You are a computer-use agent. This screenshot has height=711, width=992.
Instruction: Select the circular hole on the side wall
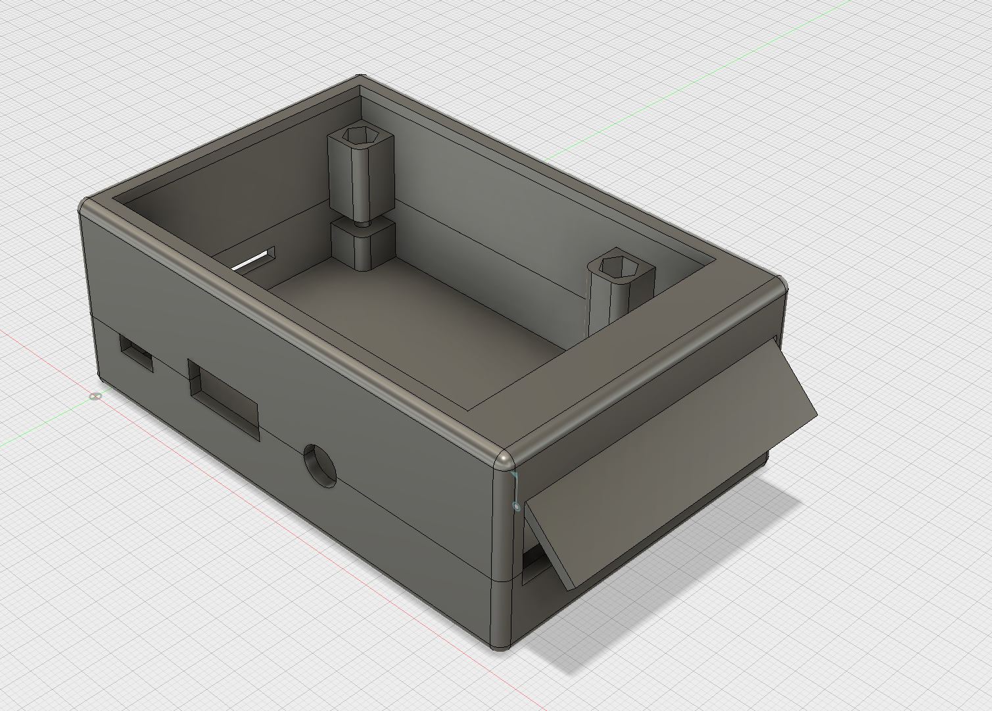(x=320, y=466)
